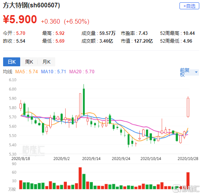This screenshot has width=202, height=195.
Task: Click the change percentage (+6.50%)
Action: (x=77, y=22)
